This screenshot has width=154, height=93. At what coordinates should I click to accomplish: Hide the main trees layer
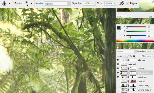tap(118, 77)
